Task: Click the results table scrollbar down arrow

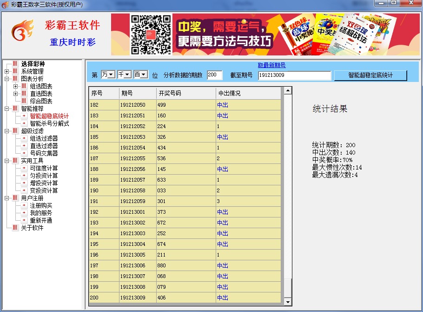Action: pos(288,302)
